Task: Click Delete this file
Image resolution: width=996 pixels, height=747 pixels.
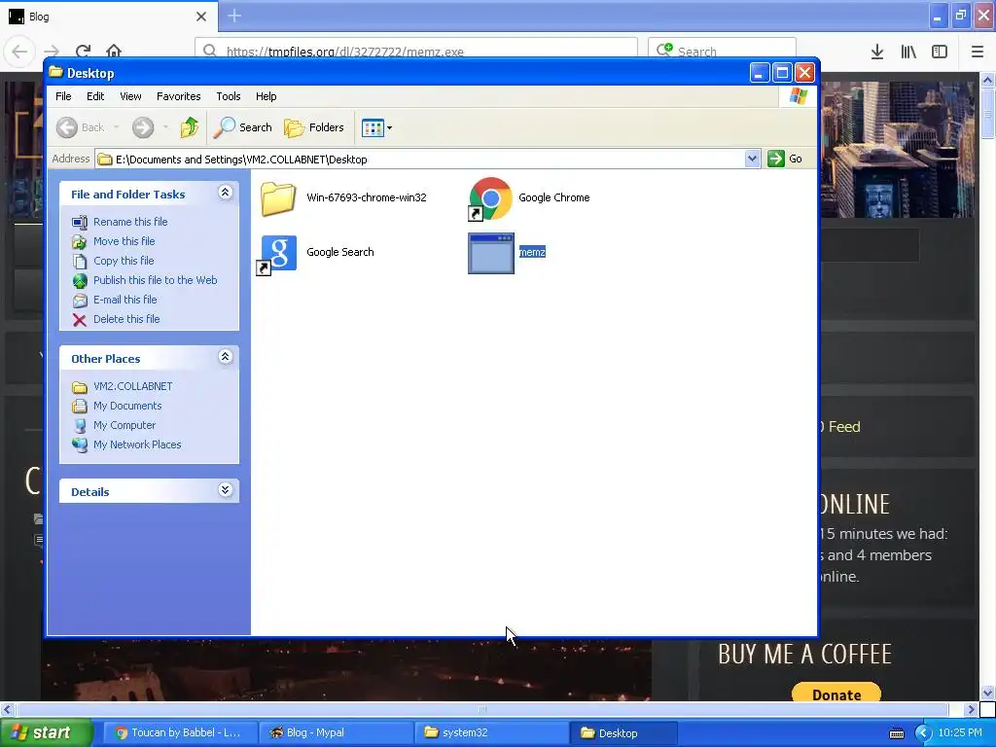Action: [x=126, y=319]
